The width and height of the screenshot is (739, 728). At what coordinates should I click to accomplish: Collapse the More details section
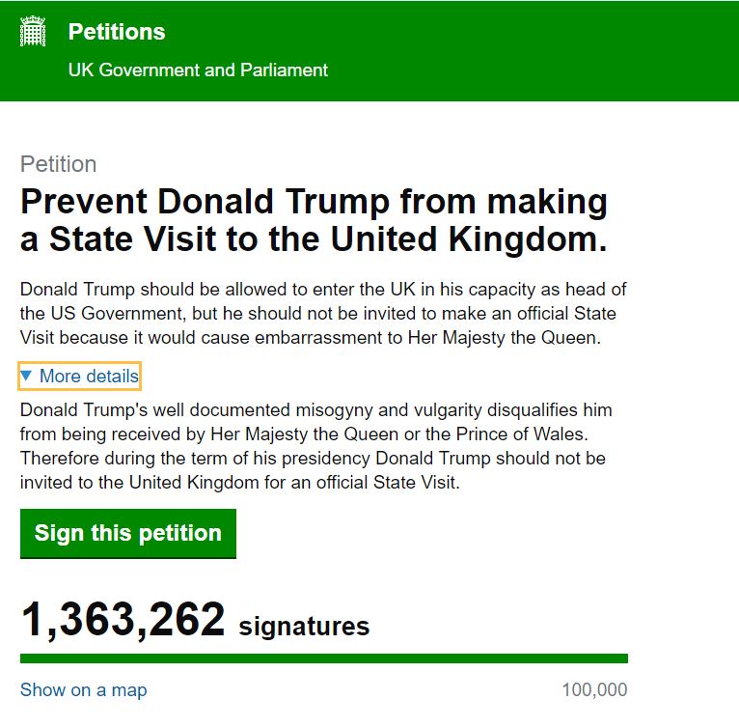[x=89, y=376]
